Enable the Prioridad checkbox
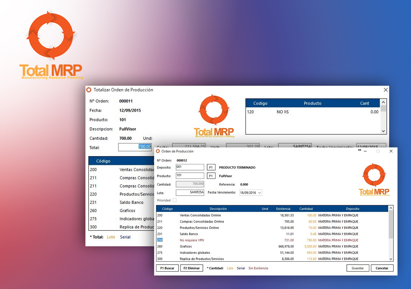Screen dimensions: 411x289 pyautogui.click(x=175, y=200)
